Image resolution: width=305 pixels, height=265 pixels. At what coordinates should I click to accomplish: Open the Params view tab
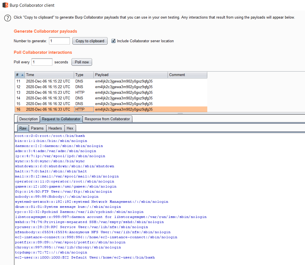click(37, 128)
